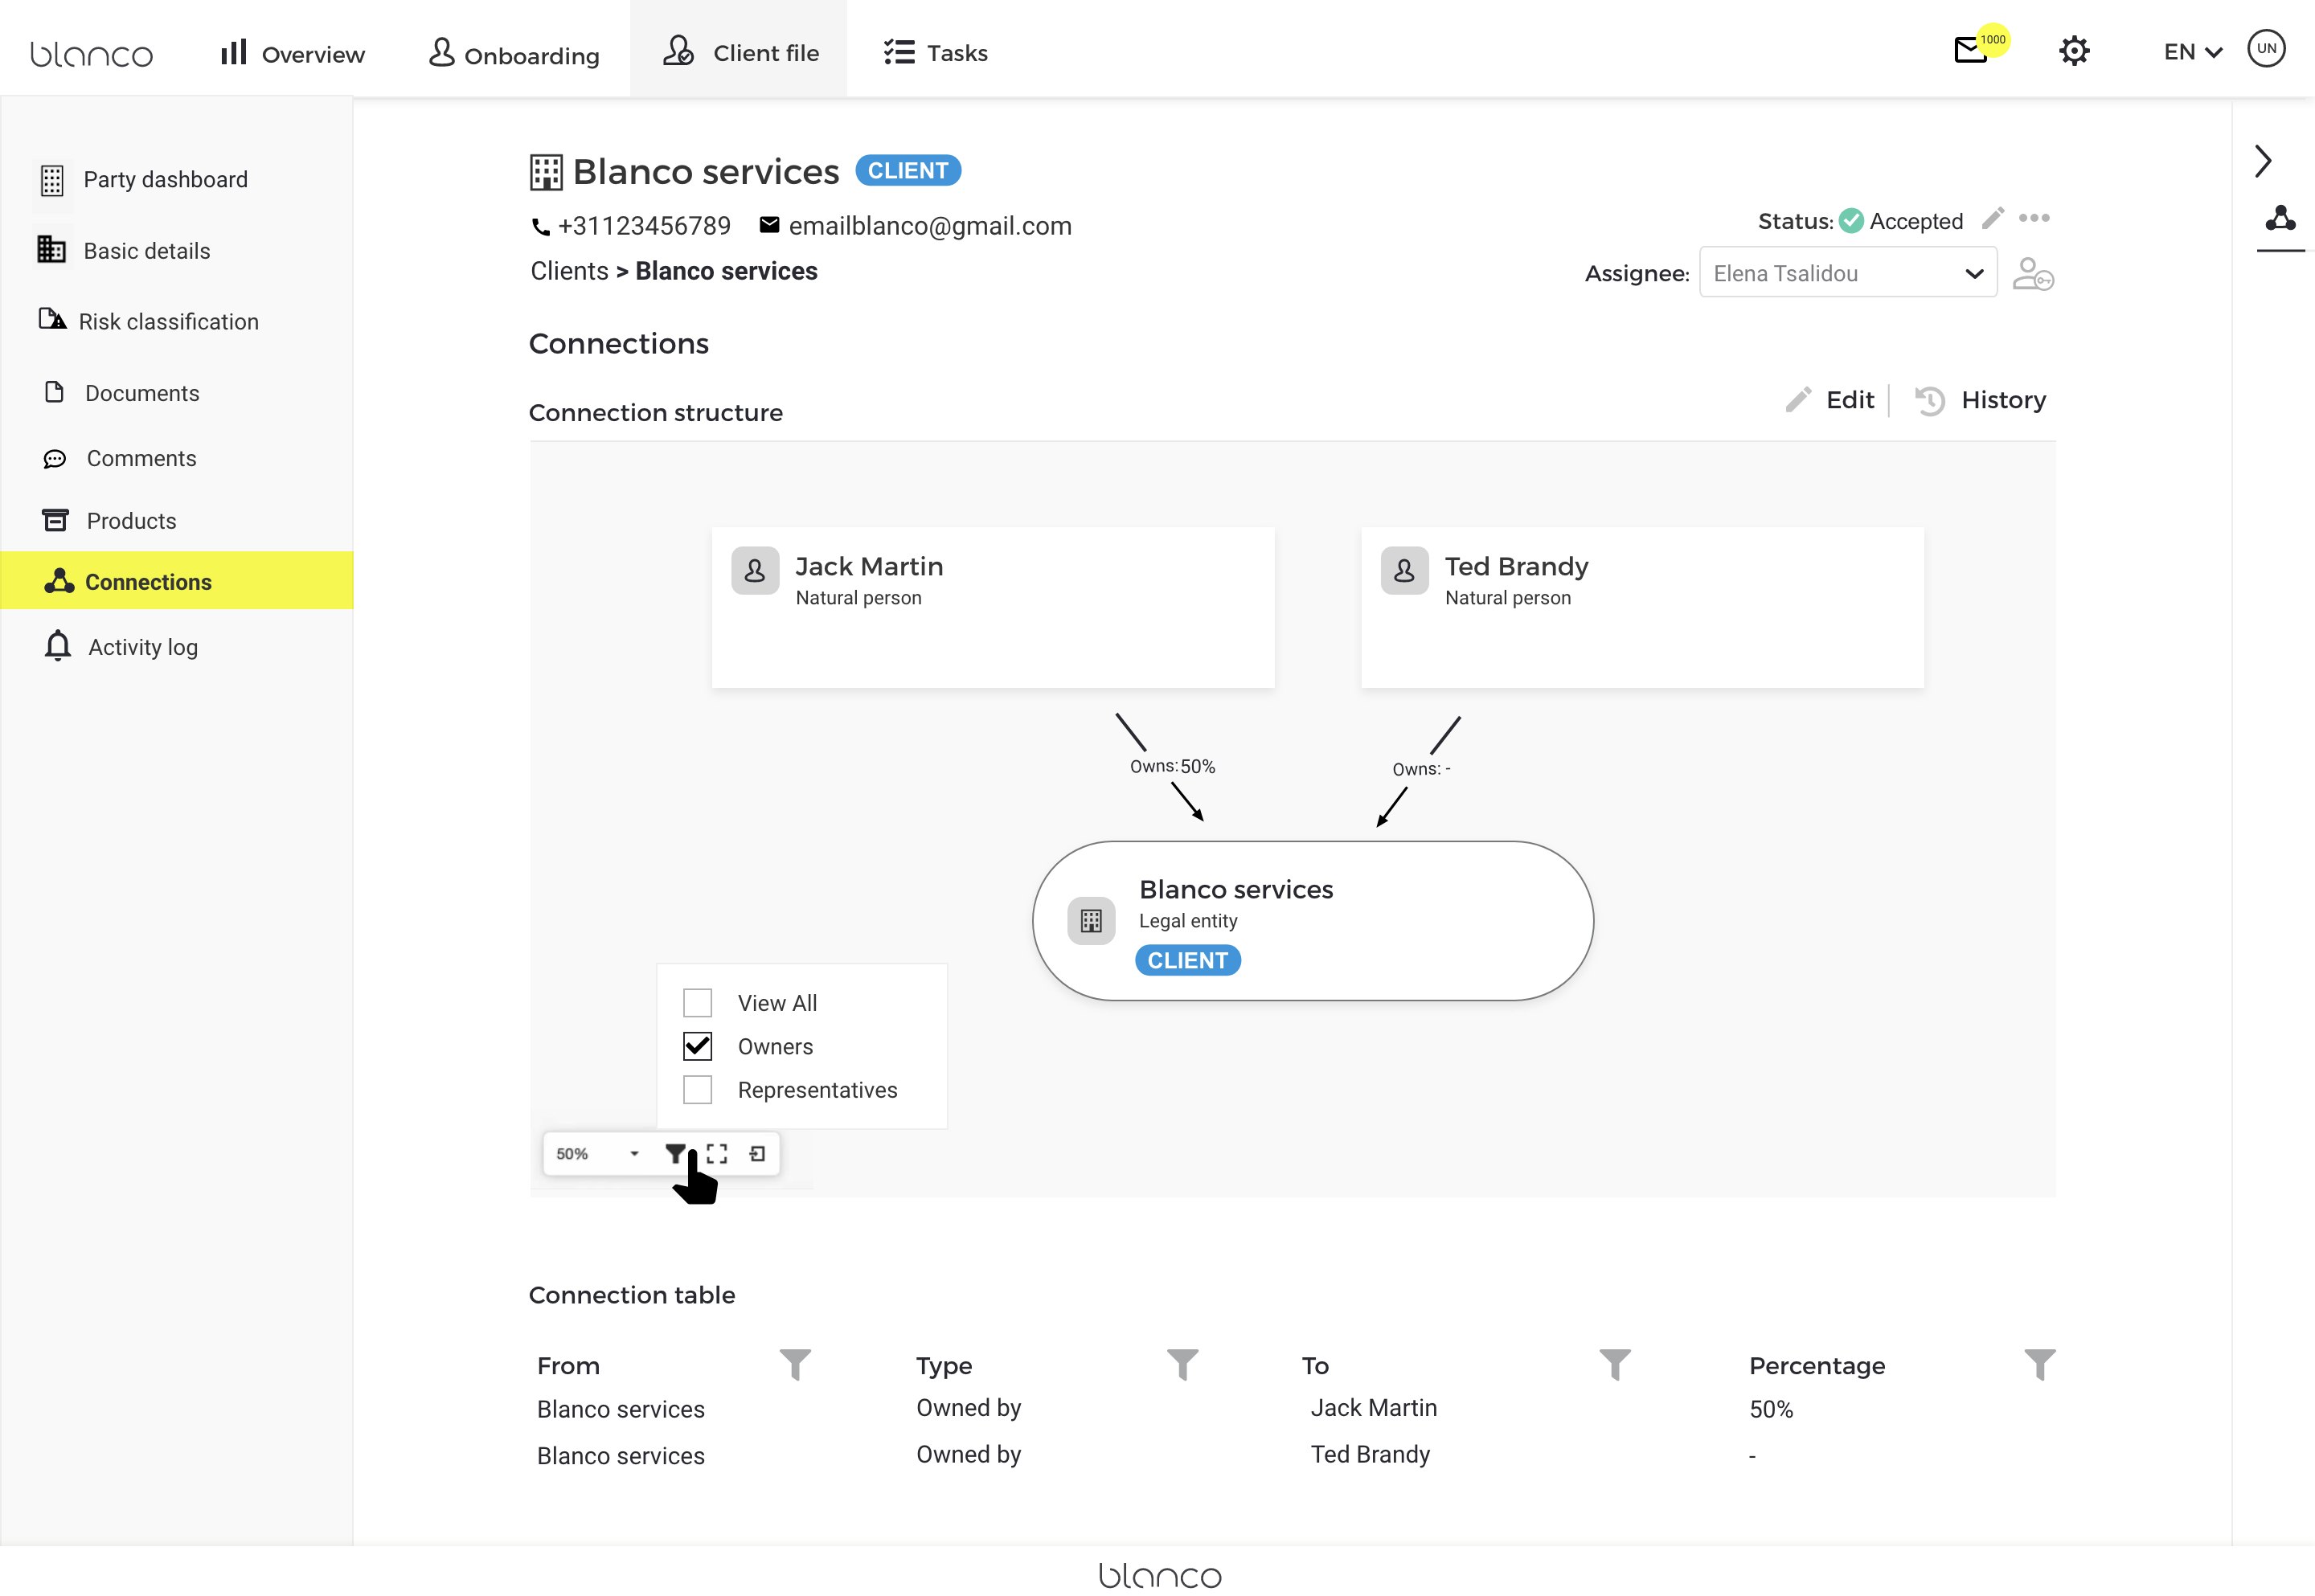The image size is (2315, 1596).
Task: Check the Representatives checkbox
Action: (697, 1089)
